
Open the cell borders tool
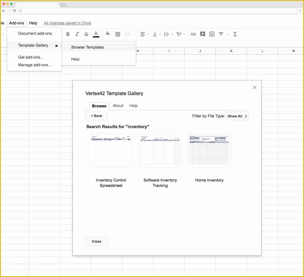tap(118, 34)
